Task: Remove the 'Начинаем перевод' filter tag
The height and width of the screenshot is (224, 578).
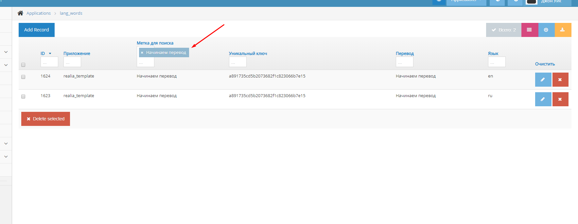Action: pyautogui.click(x=142, y=53)
